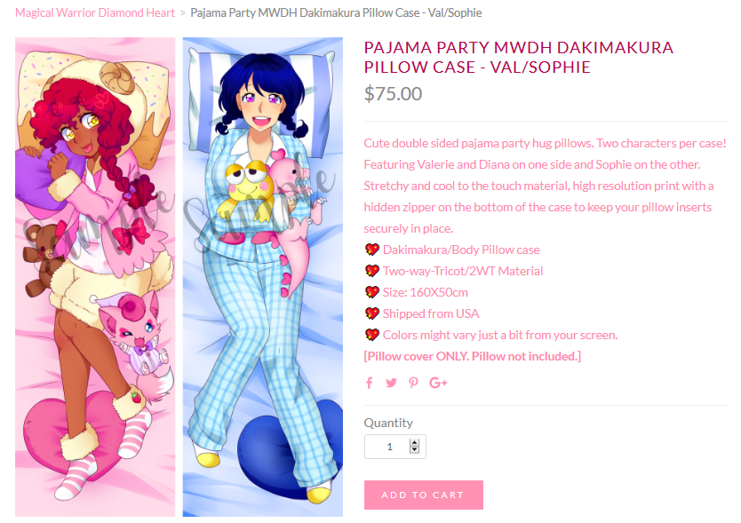Open Magical Warrior Diamond Heart breadcrumb link

click(x=95, y=12)
